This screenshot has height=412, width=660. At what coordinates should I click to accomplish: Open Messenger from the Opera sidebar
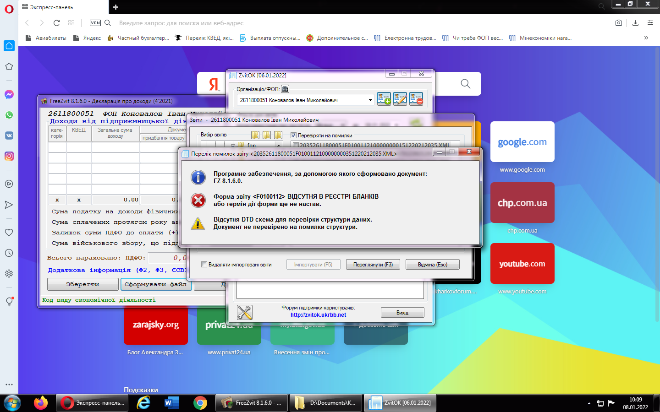[x=9, y=94]
